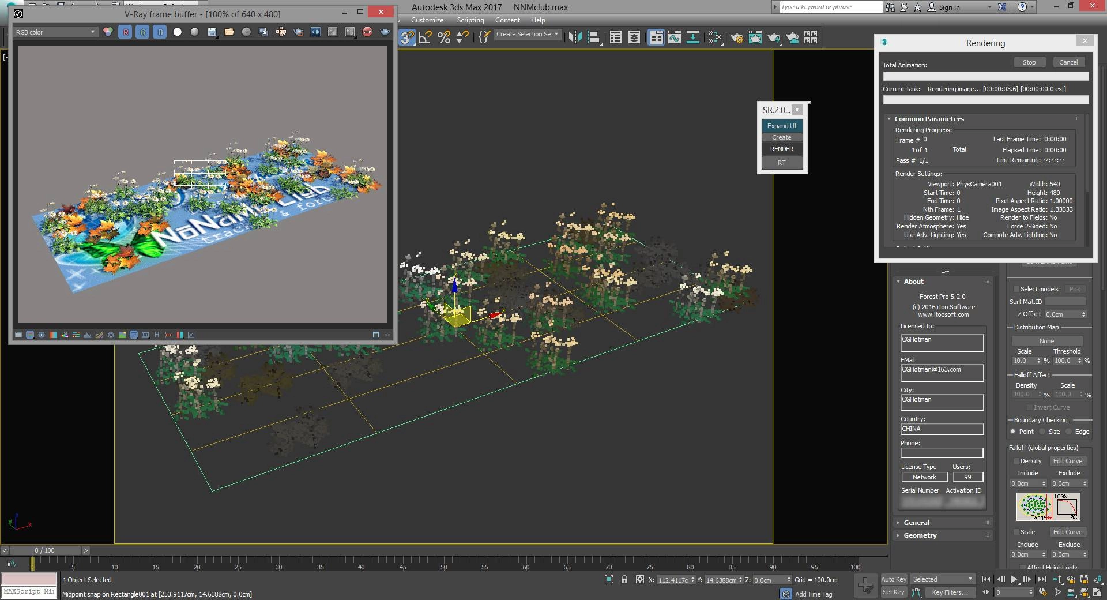This screenshot has height=600, width=1107.
Task: Click the Play Animation button
Action: [x=1014, y=579]
